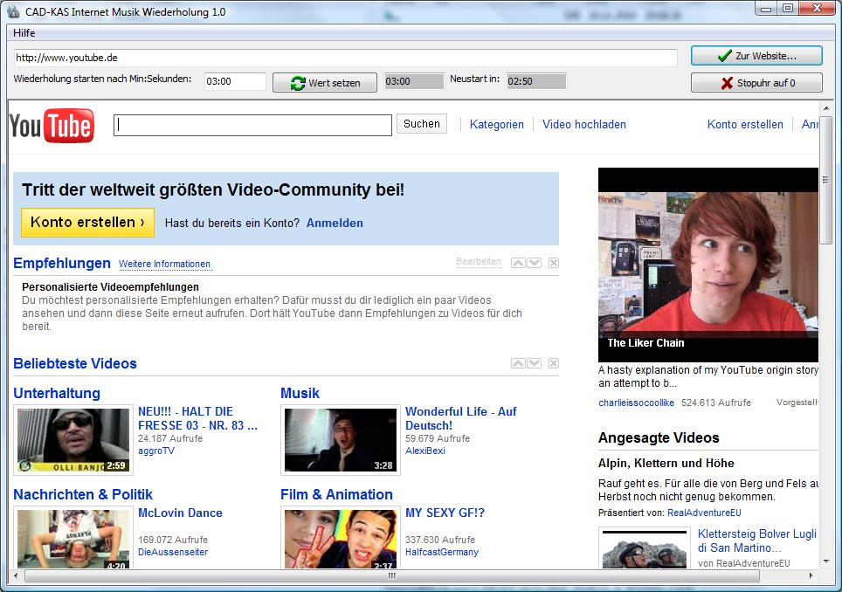Click the Zur Website button
The image size is (842, 592).
pos(756,56)
